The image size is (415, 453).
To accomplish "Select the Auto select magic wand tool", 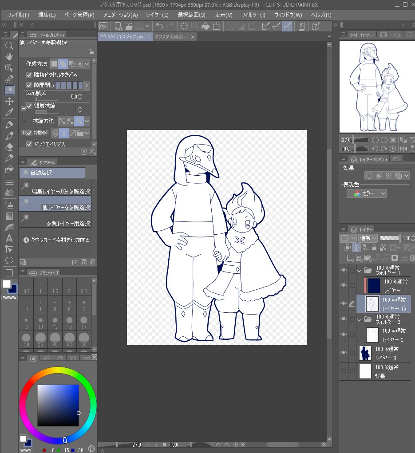I will point(9,90).
